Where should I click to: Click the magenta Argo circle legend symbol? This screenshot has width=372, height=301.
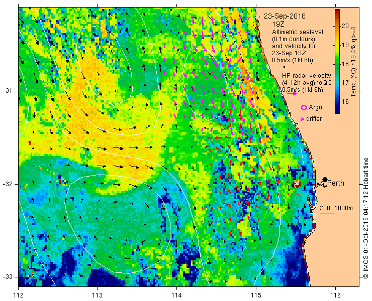(x=304, y=108)
